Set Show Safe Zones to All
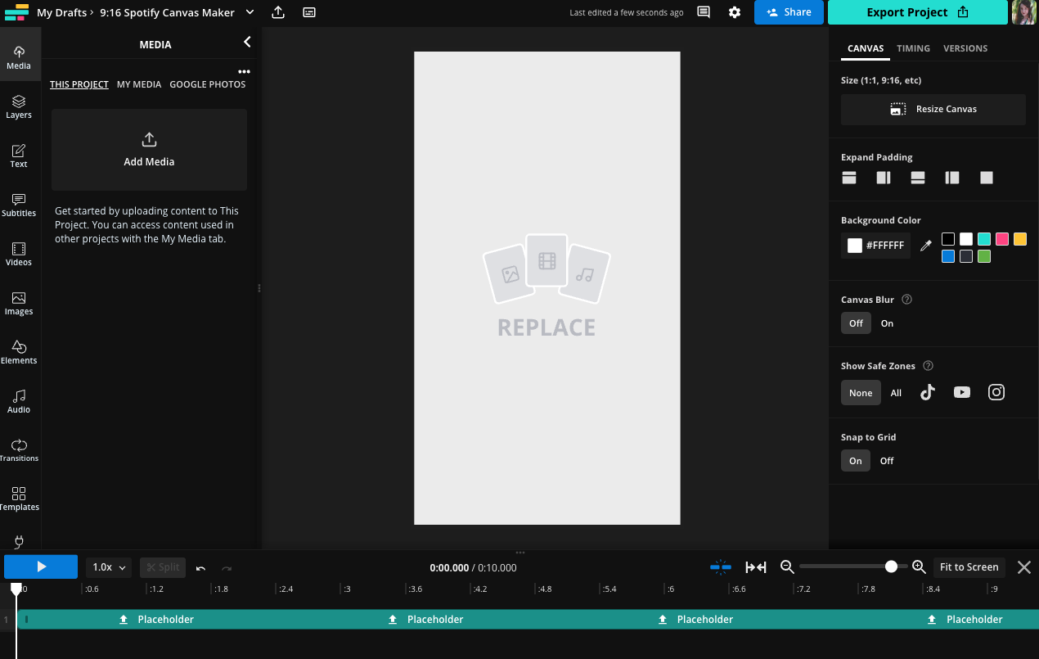 click(895, 392)
